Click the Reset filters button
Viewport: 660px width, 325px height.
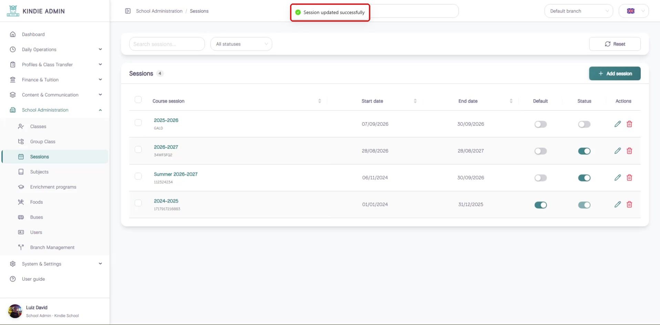pyautogui.click(x=615, y=44)
